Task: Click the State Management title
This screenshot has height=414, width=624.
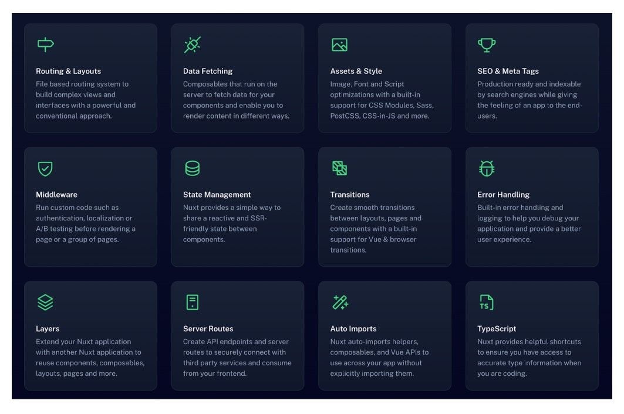Action: click(215, 194)
